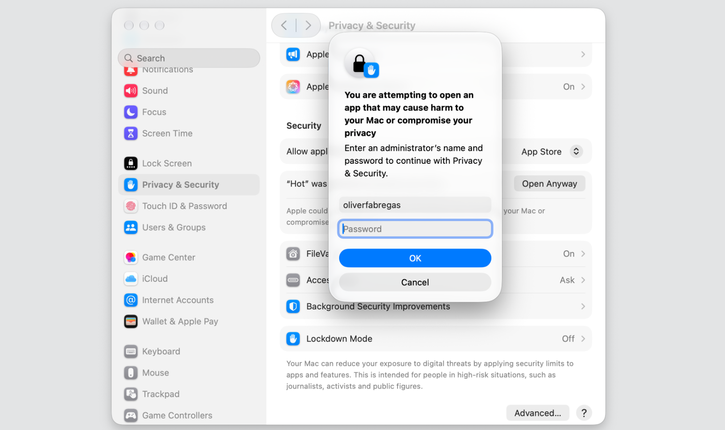
Task: Select Users & Groups icon
Action: click(131, 227)
